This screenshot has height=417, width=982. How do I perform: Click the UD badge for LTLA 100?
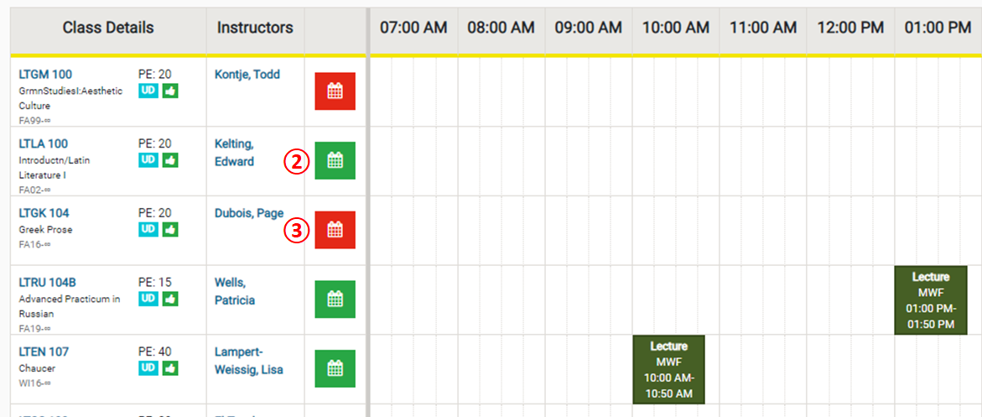[148, 160]
